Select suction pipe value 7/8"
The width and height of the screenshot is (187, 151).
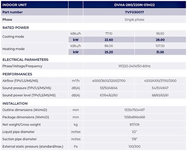tap(135, 139)
